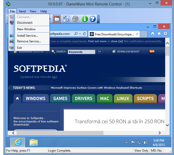The image size is (174, 155).
Task: Expand the address bar search dropdown arrow
Action: [80, 34]
